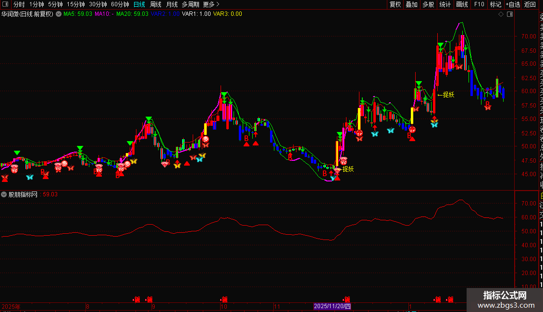Select the 30分钟 period tab
This screenshot has width=543, height=312.
(98, 4)
